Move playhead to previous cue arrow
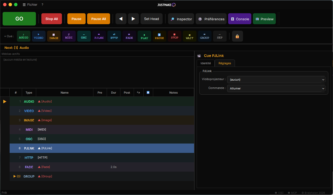 [121, 19]
